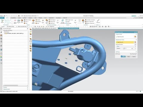Click the Select Face (1) replacement row
This screenshot has width=143, height=107.
[125, 42]
